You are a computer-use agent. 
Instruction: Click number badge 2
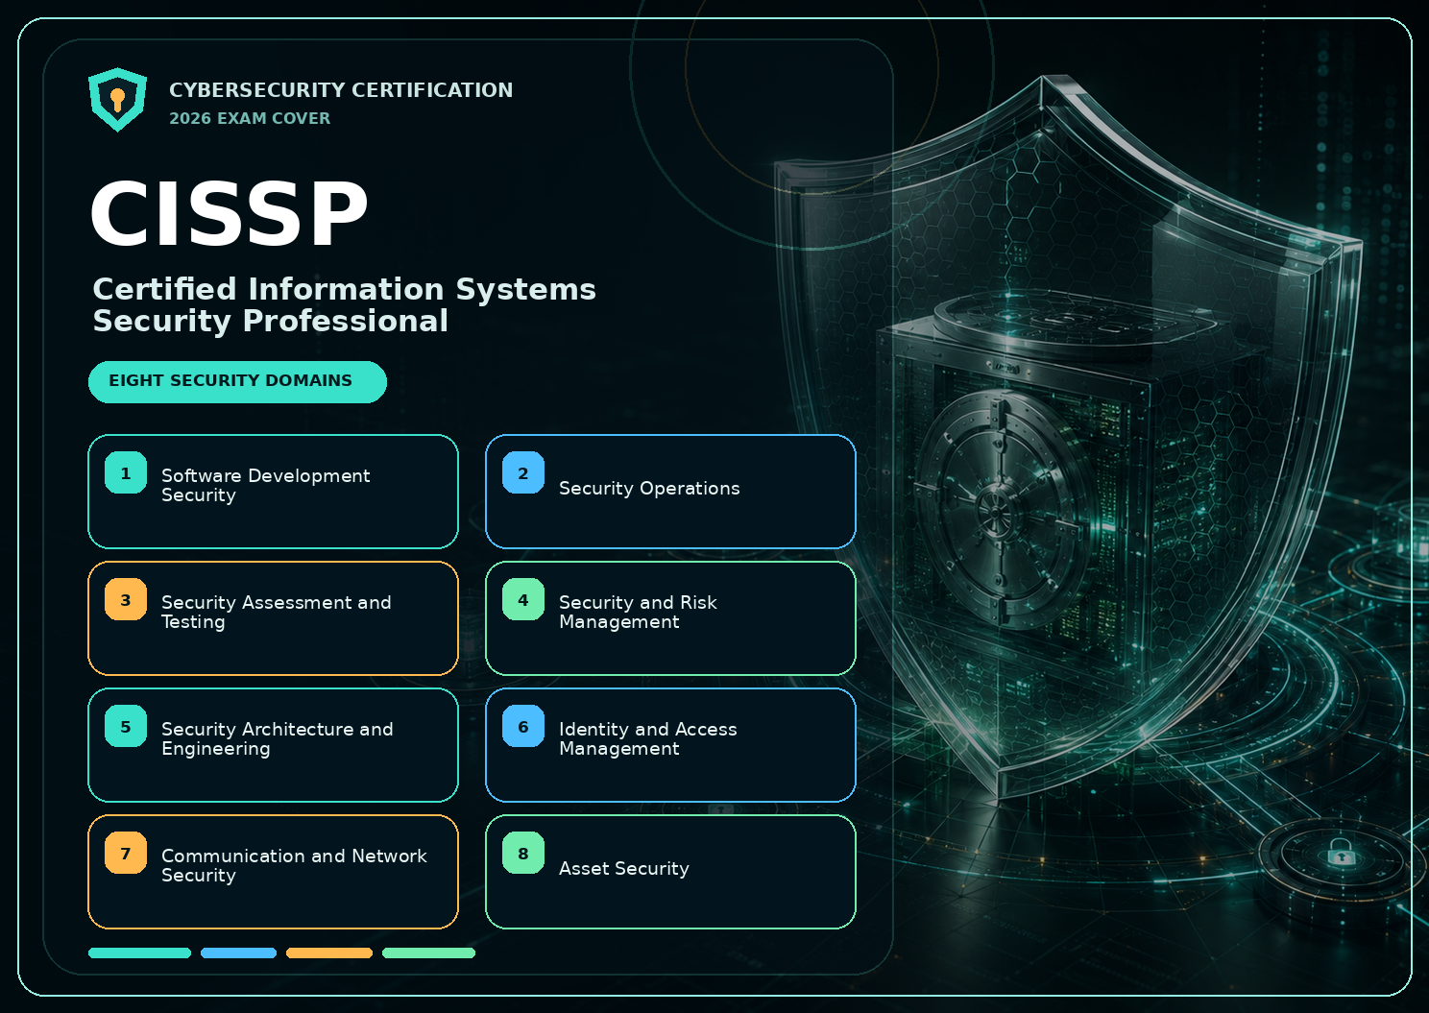coord(523,472)
